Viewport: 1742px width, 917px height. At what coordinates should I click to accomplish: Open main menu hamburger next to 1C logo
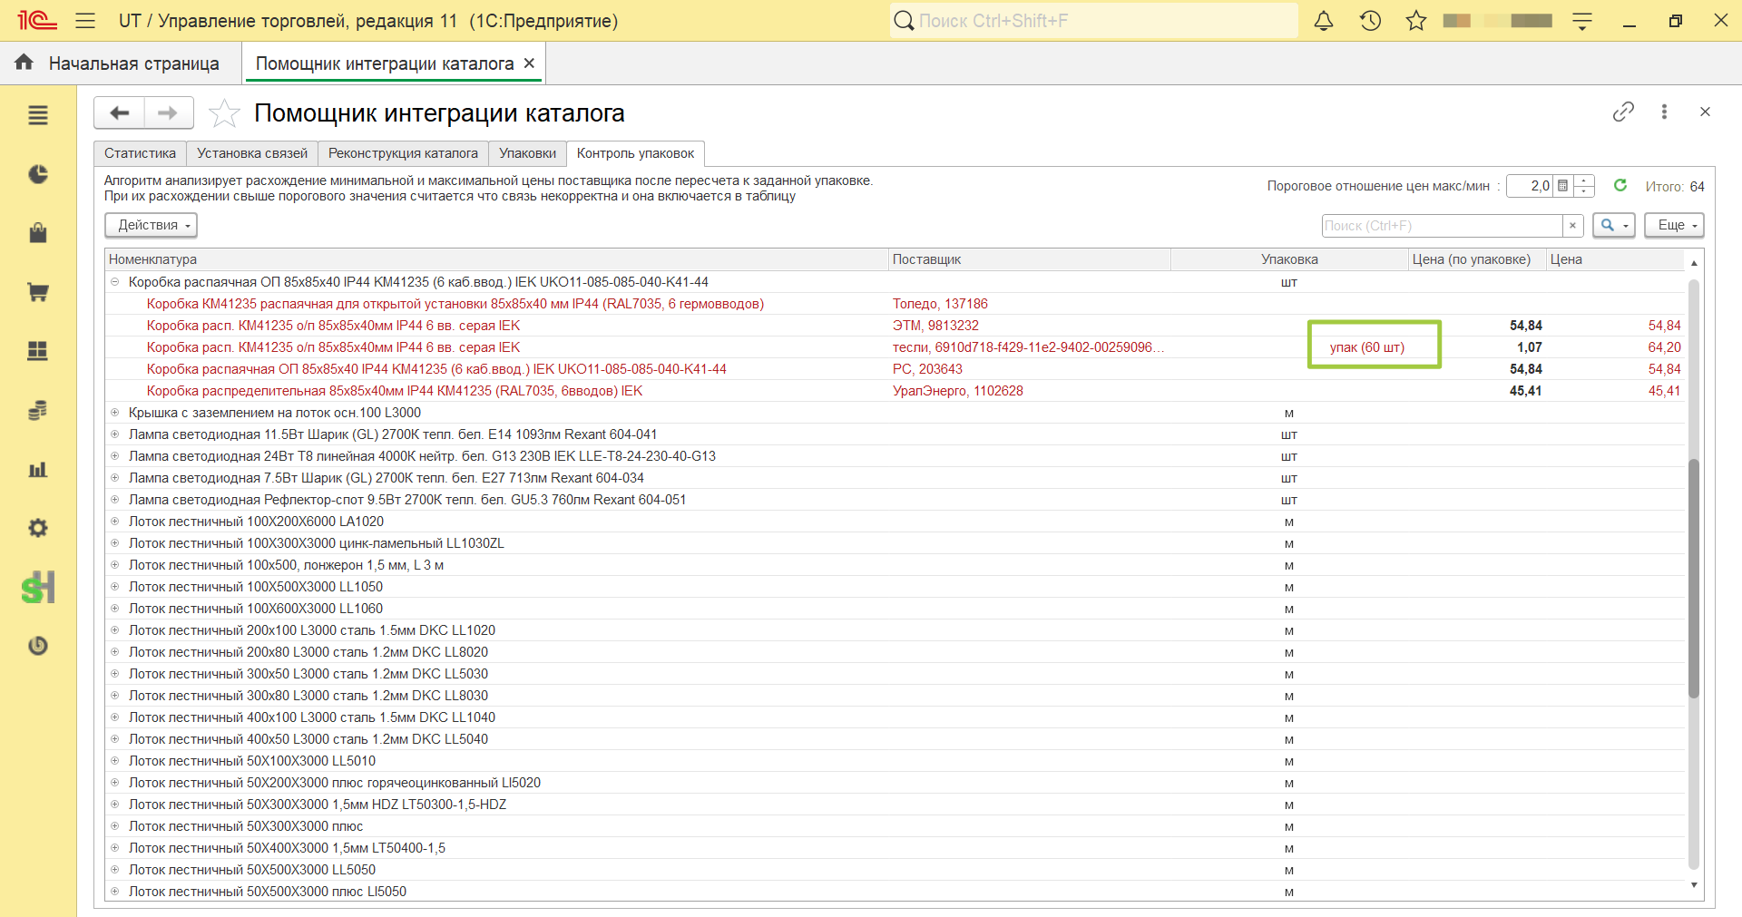point(85,21)
